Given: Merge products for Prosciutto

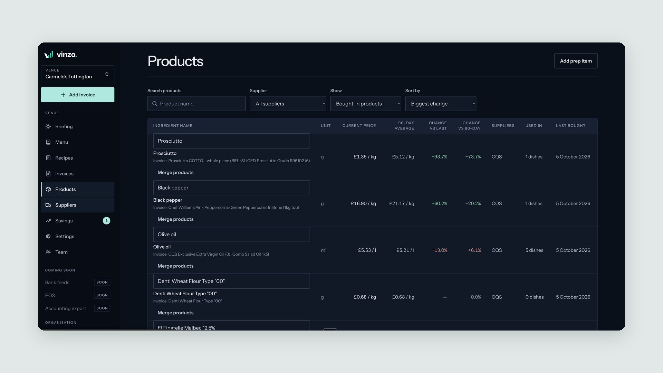Looking at the screenshot, I should (175, 172).
